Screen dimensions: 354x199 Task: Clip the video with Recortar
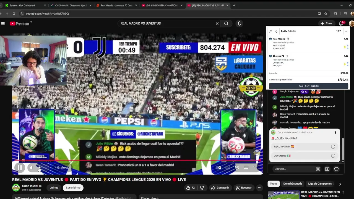tap(243, 188)
